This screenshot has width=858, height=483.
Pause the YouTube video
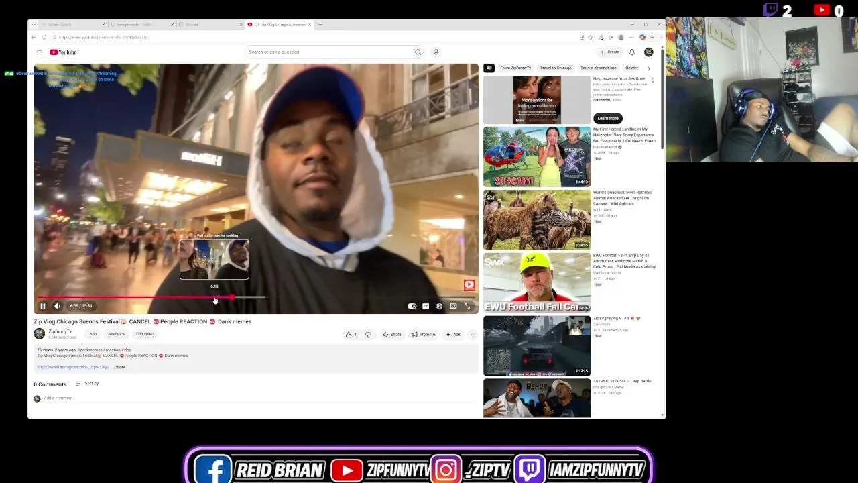click(42, 306)
